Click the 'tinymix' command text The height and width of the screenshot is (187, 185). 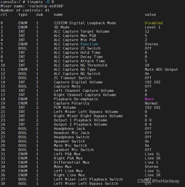(35, 2)
